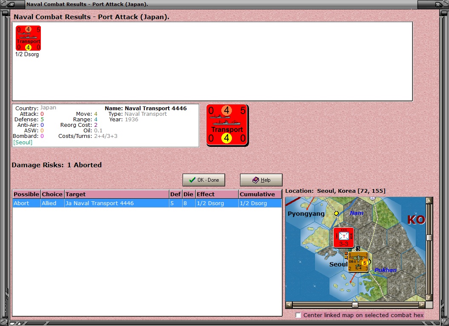Confirm results with OK - Done button
449x326 pixels.
[204, 180]
